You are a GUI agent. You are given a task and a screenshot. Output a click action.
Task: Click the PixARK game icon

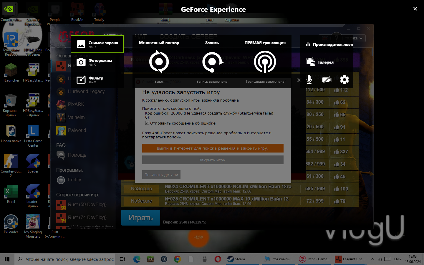coord(61,104)
